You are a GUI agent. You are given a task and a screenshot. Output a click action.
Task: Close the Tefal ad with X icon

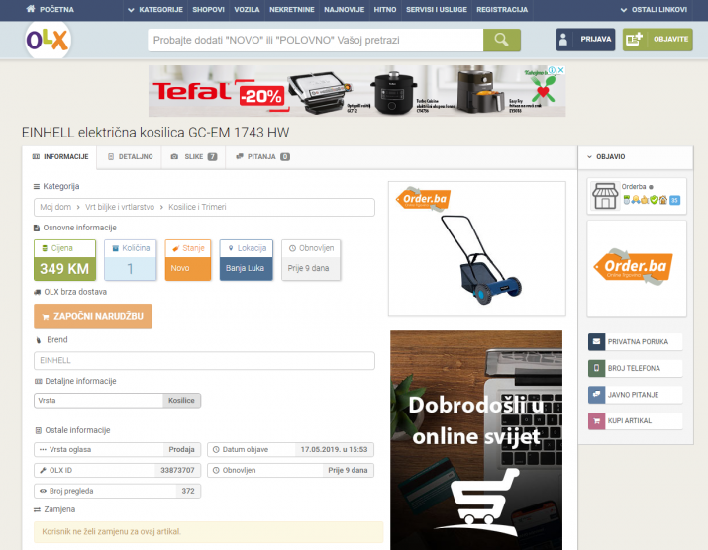(x=559, y=71)
